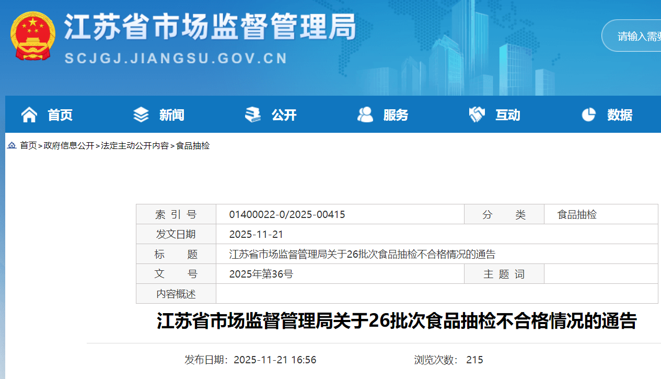This screenshot has width=661, height=379.
Task: Open the 新闻 navigation menu item
Action: coord(172,115)
